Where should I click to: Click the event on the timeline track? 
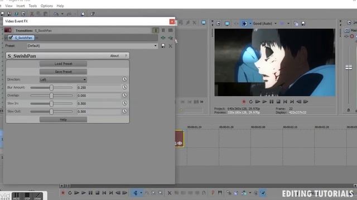coord(180,138)
